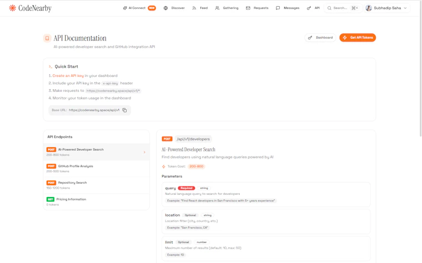Click the Quick Start terminal prompt icon
This screenshot has width=422, height=263.
(51, 66)
